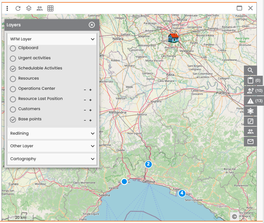Open the clipboard (0) side button
The height and width of the screenshot is (223, 264).
pyautogui.click(x=254, y=81)
